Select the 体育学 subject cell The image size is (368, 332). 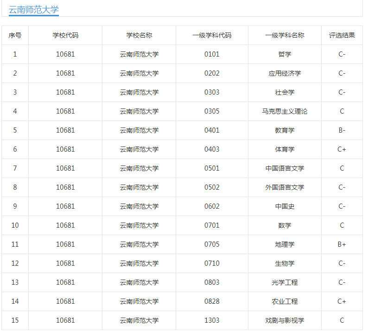pos(285,149)
